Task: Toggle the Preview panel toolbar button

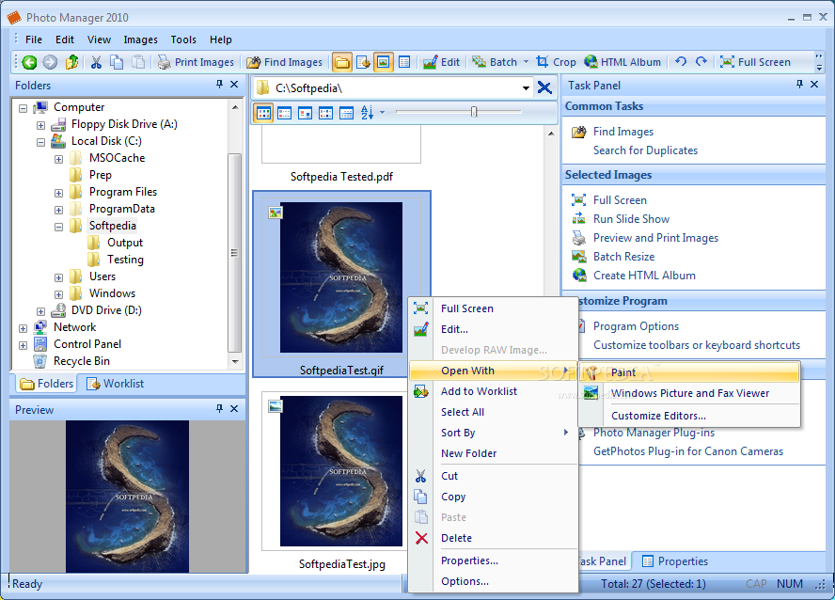Action: point(384,62)
